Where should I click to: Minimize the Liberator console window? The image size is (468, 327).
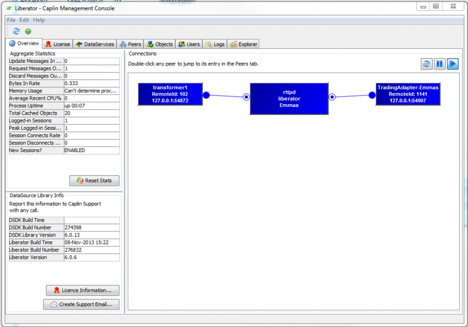(x=423, y=6)
